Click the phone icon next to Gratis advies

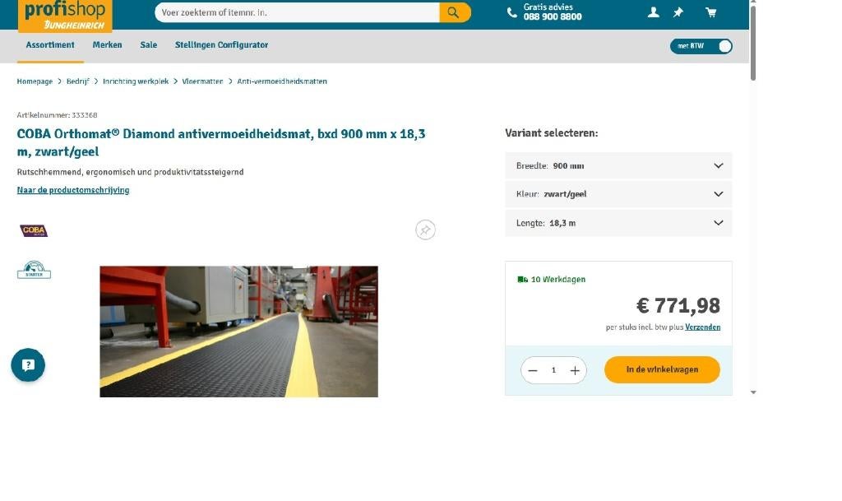[511, 12]
